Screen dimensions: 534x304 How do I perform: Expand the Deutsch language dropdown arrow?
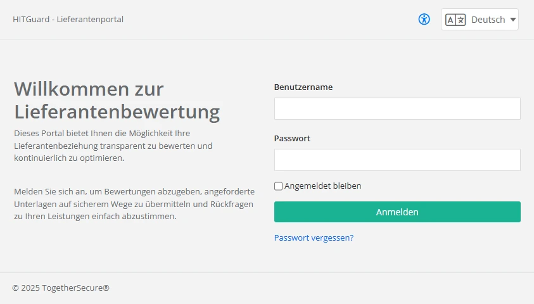click(x=512, y=20)
